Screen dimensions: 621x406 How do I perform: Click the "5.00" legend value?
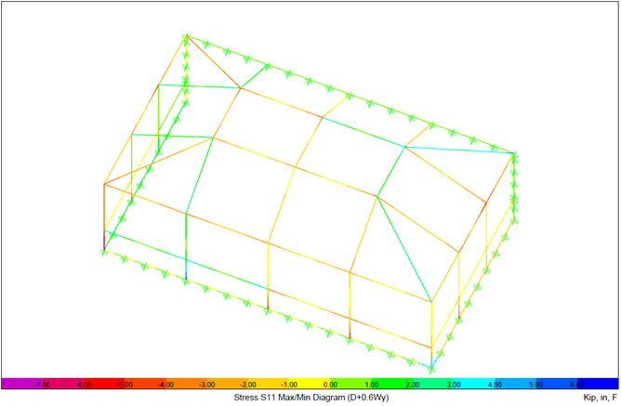[x=536, y=385]
